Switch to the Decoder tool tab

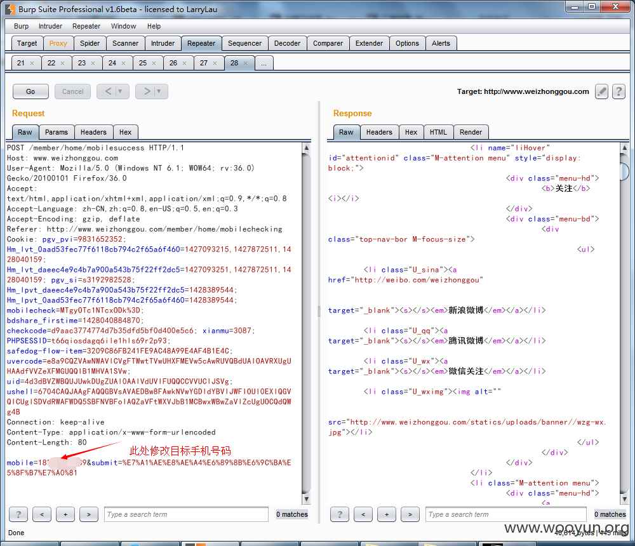(x=287, y=43)
